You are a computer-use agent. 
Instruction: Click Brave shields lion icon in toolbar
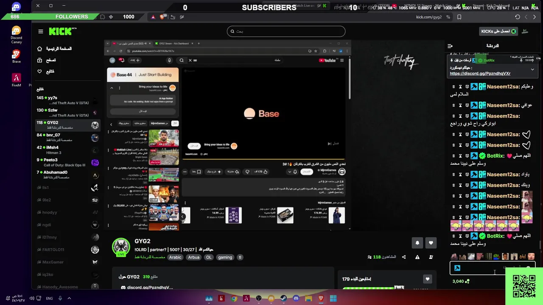tap(162, 17)
